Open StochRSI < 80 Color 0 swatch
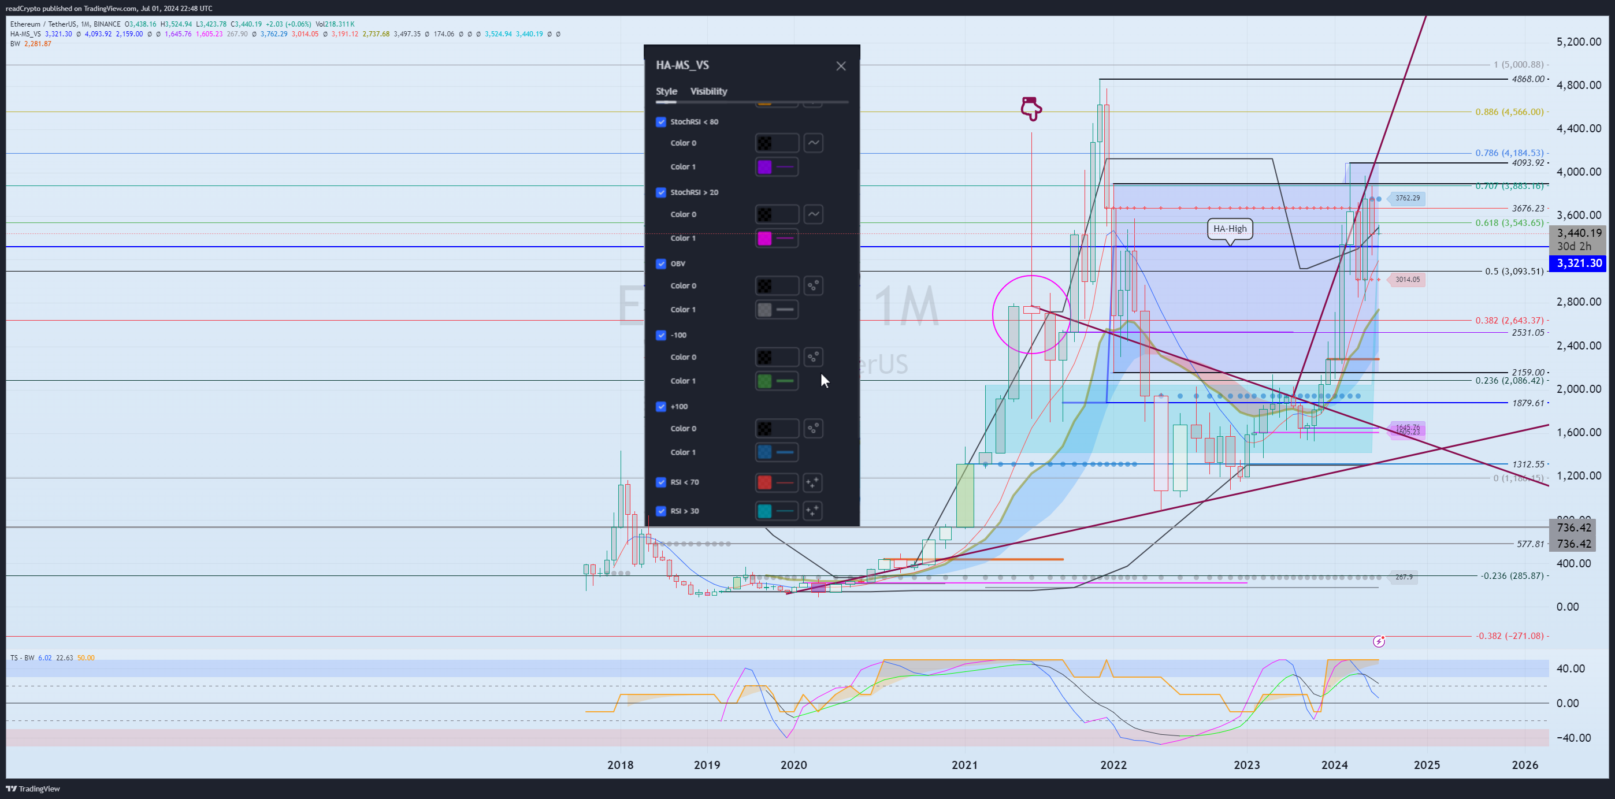The image size is (1615, 799). click(777, 143)
